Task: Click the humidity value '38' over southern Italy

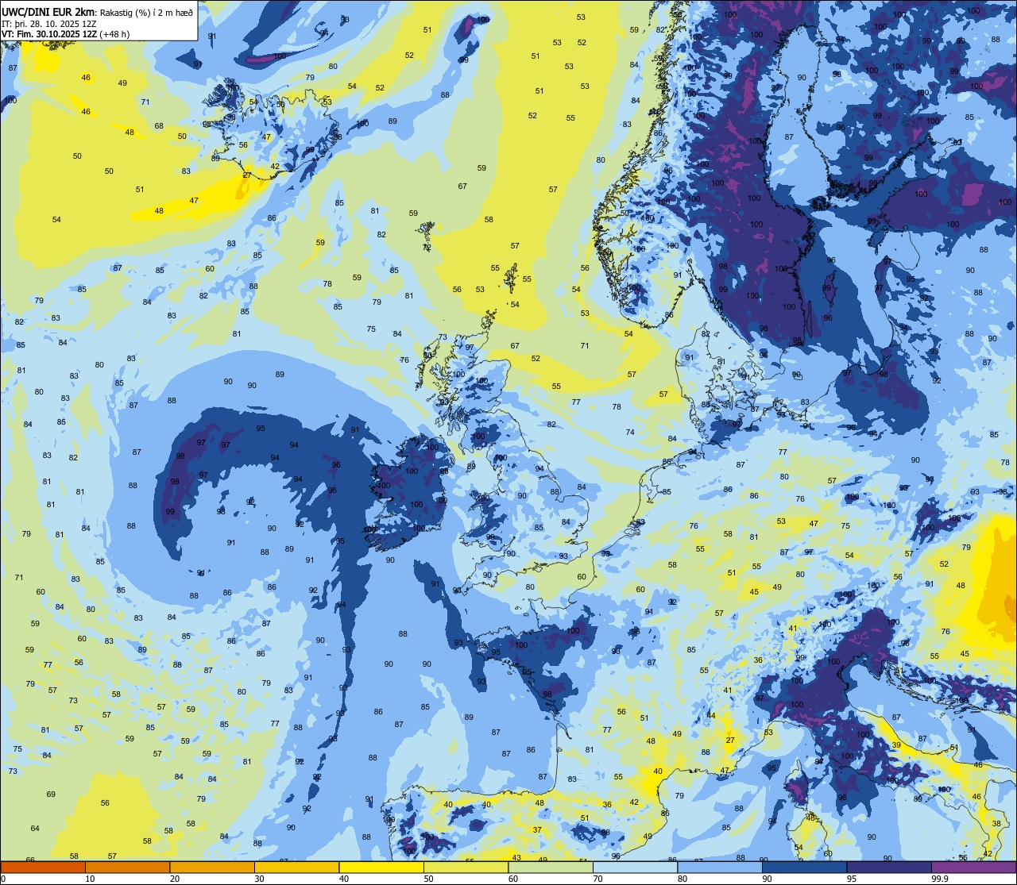Action: pos(996,824)
